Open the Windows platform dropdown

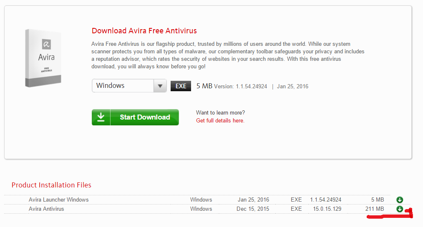pyautogui.click(x=129, y=86)
